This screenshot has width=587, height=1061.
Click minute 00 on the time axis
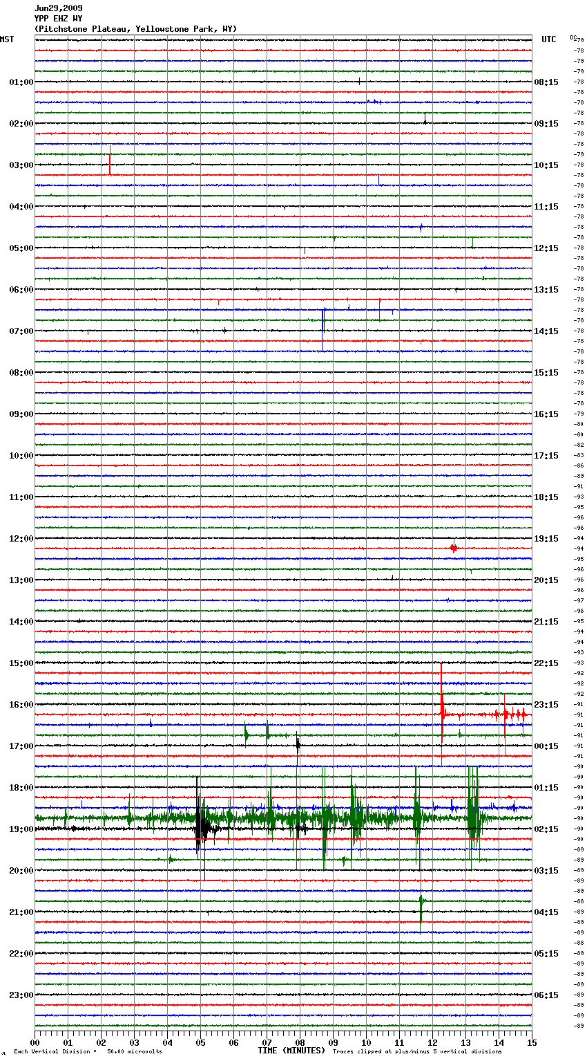35,1042
